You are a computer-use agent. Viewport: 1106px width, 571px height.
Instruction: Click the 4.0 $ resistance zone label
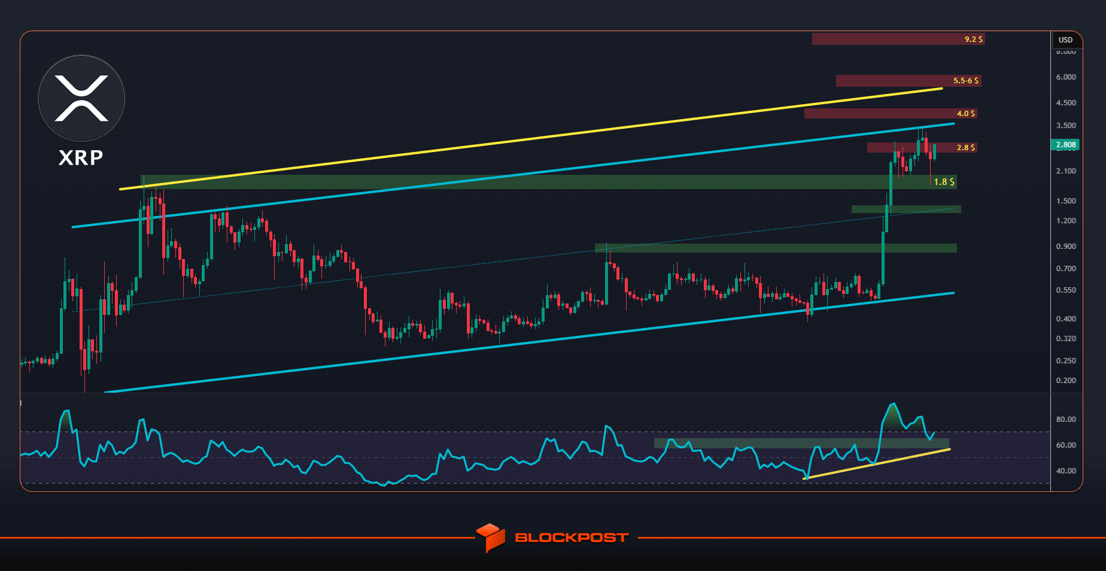(966, 113)
